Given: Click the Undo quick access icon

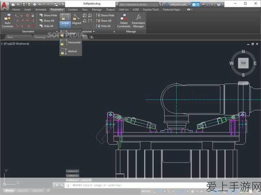Looking at the screenshot, I should point(40,4).
